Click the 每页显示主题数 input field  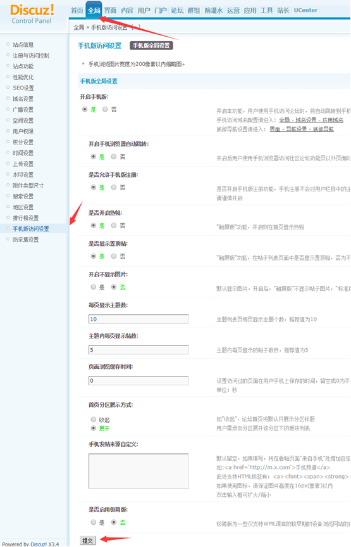(139, 319)
